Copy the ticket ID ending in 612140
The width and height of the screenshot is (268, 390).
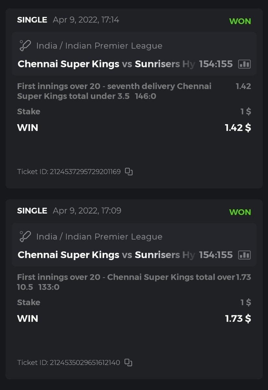(x=128, y=362)
